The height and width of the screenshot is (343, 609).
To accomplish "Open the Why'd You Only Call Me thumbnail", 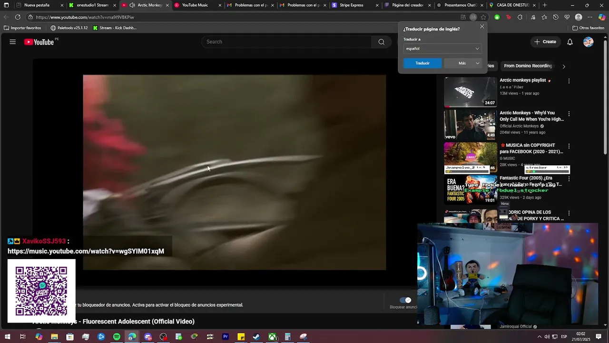I will click(x=470, y=124).
